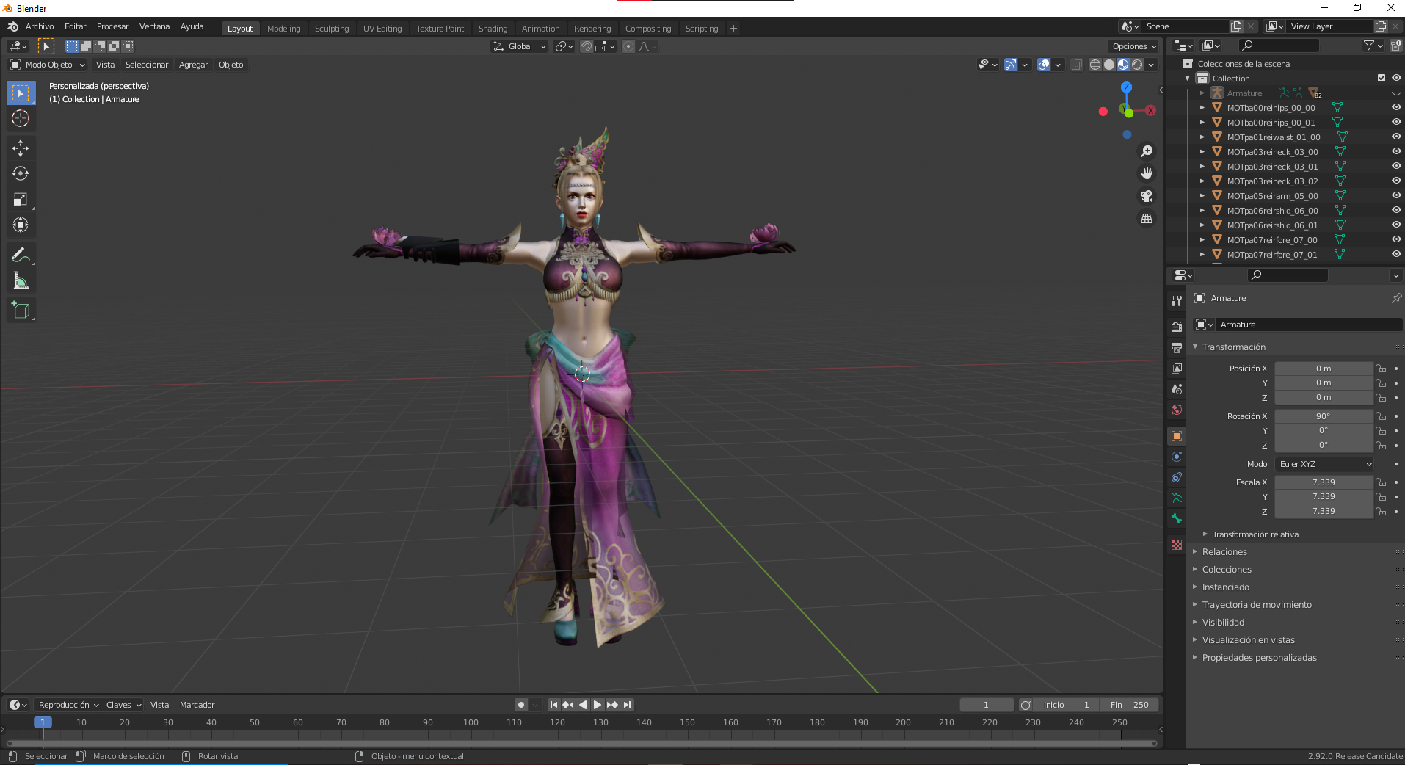Open the Bone properties tab icon
The height and width of the screenshot is (765, 1405).
(1177, 518)
